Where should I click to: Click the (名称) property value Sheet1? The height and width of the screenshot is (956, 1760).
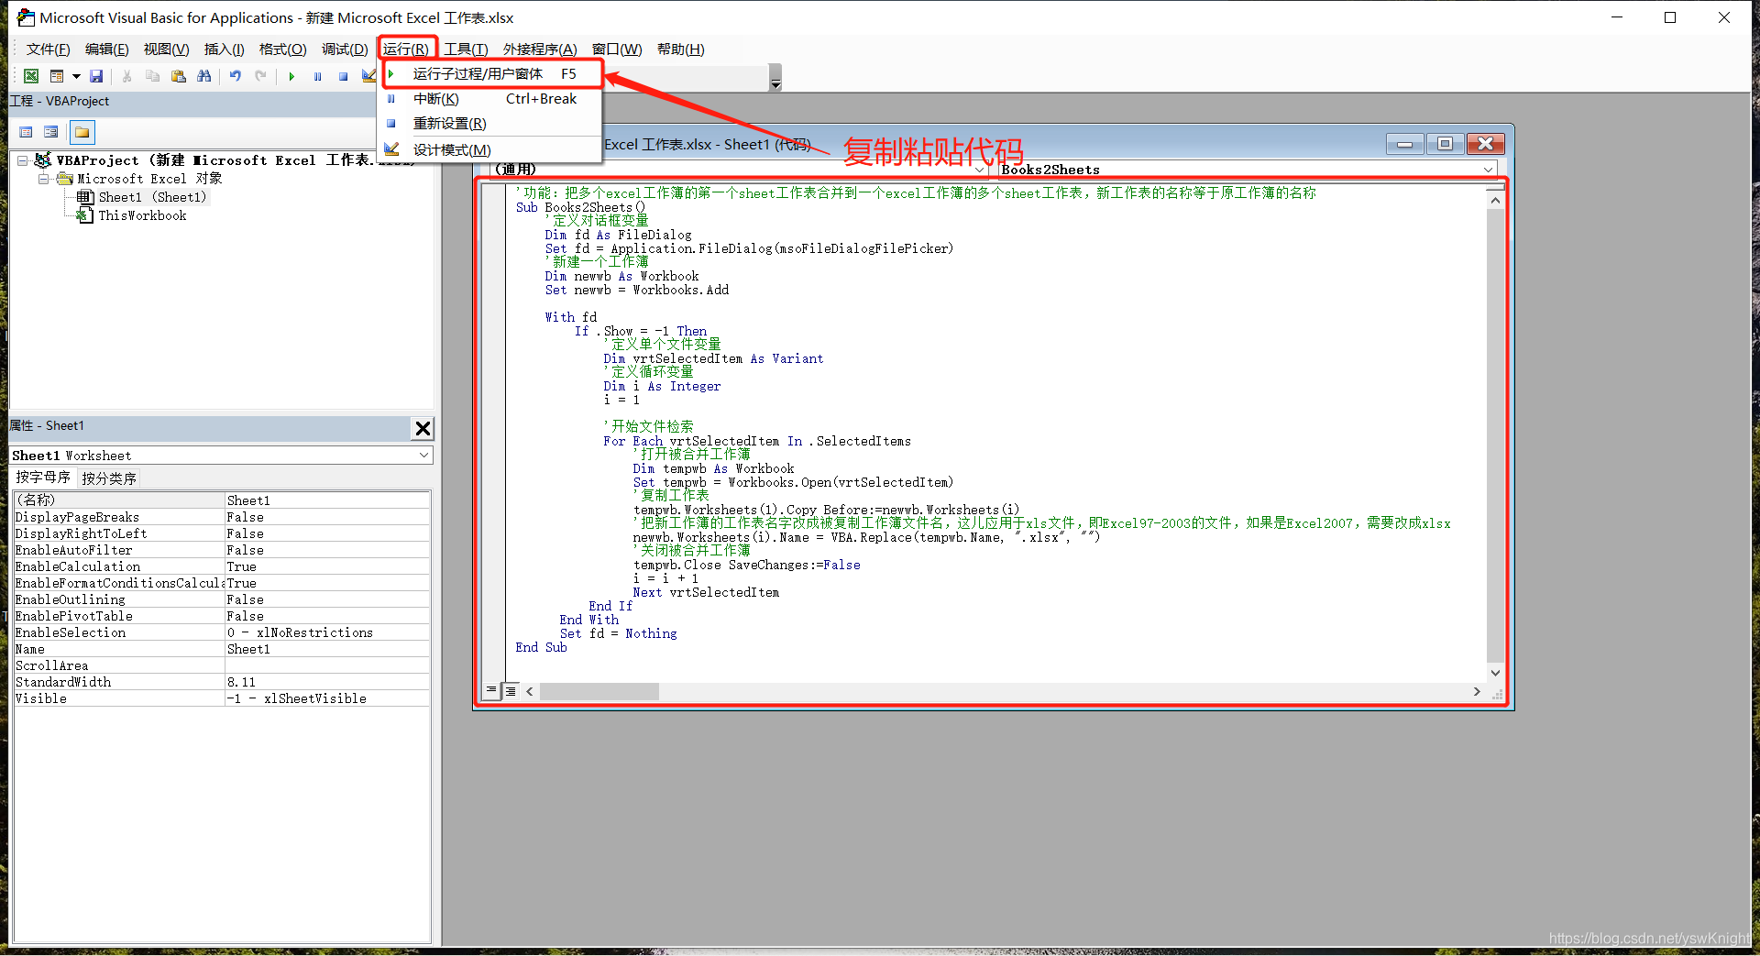point(327,500)
